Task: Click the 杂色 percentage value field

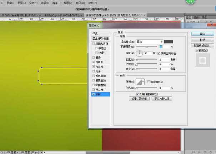Action: click(x=164, y=88)
